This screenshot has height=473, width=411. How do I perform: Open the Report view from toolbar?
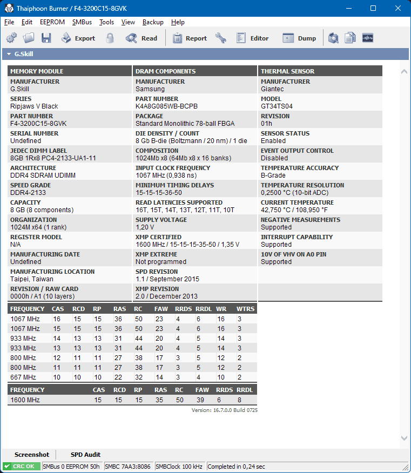coord(190,38)
